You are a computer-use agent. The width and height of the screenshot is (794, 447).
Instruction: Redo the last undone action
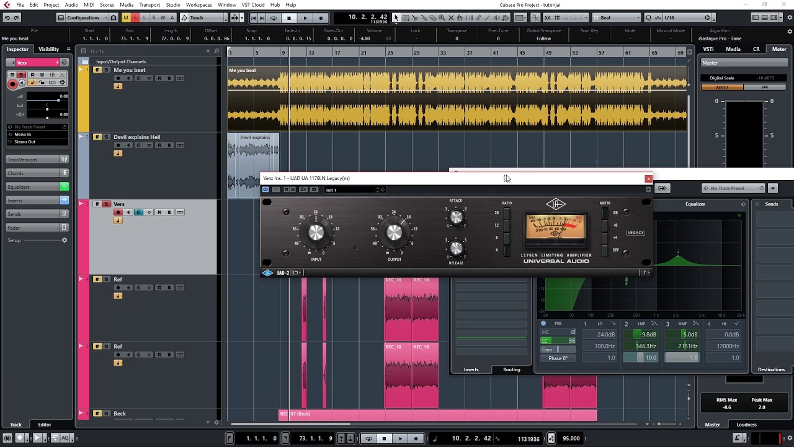(x=16, y=17)
